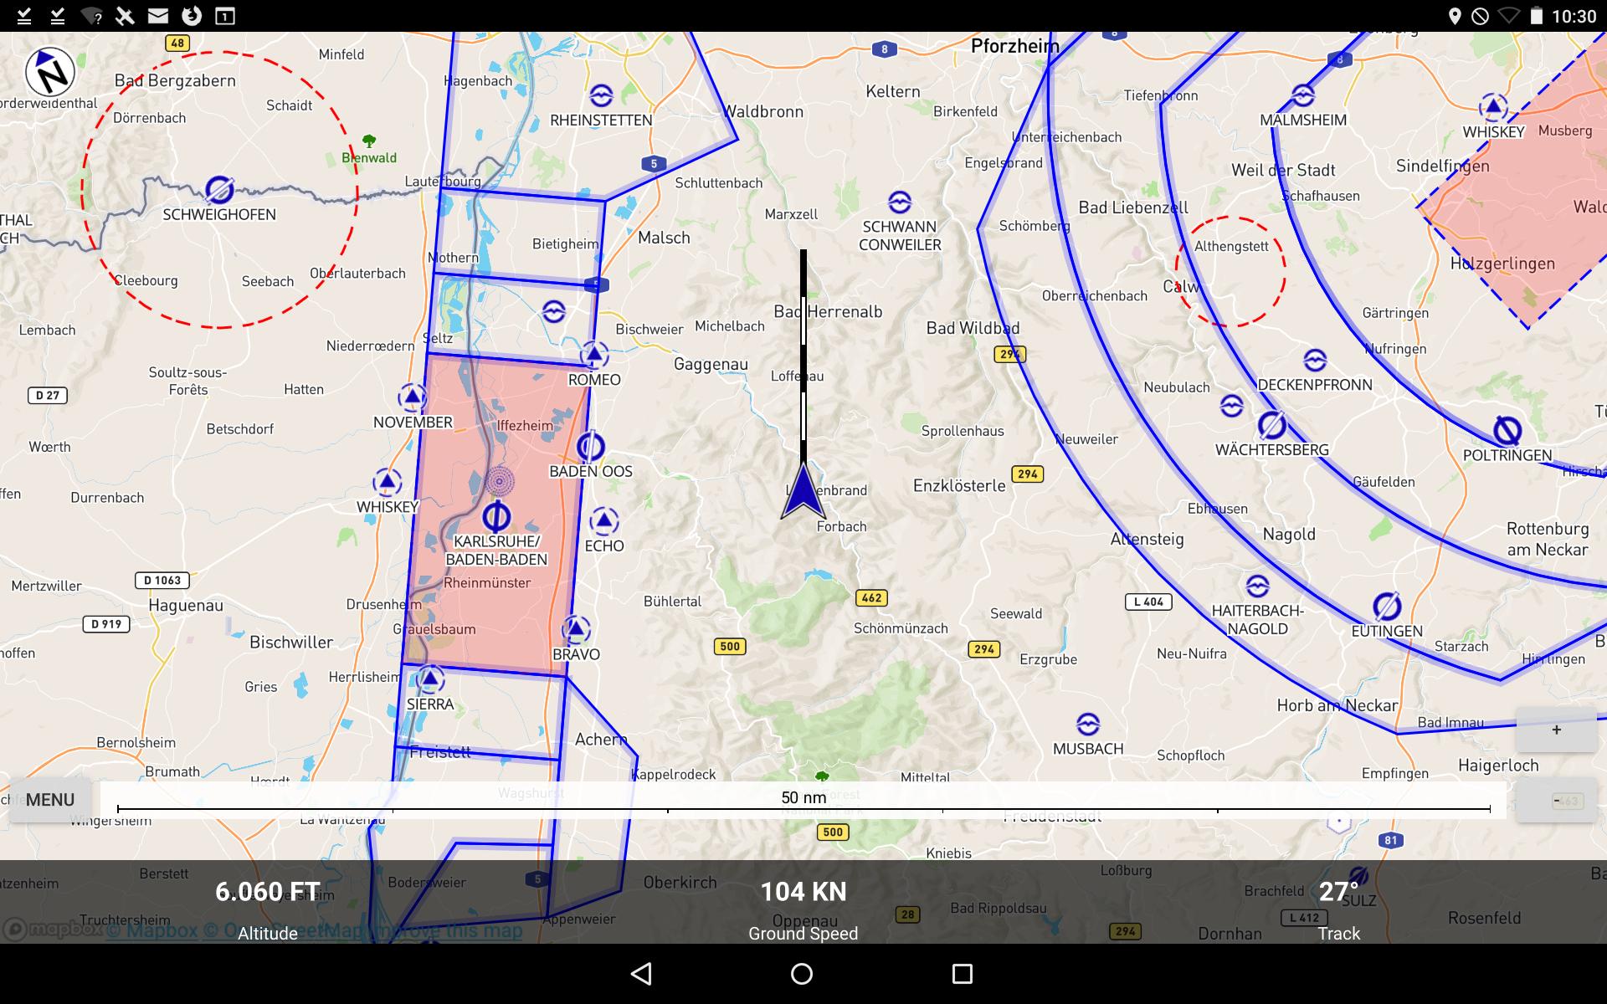Tap the glider symbol left of WÄCHTERSBERG

click(1231, 406)
